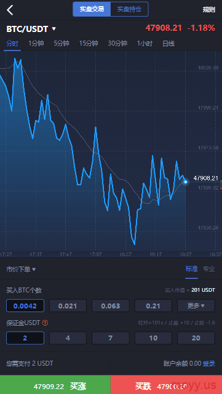Choose margin amount 20 USDT
The image size is (222, 394).
(x=196, y=338)
